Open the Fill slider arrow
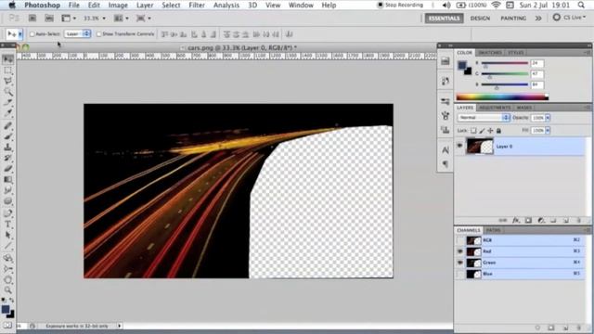594x334 pixels. click(548, 130)
